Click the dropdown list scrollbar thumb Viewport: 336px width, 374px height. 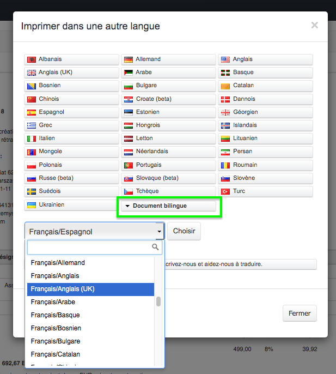click(158, 301)
